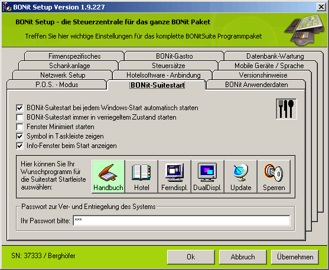Screen dimensions: 329x270
Task: Click 'Hier können Sie Ihr Wunschprogramm' description text
Action: (53, 176)
